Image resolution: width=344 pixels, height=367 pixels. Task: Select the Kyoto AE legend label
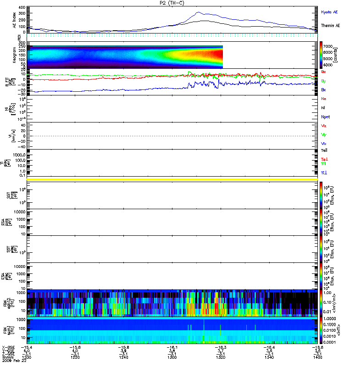click(x=329, y=12)
